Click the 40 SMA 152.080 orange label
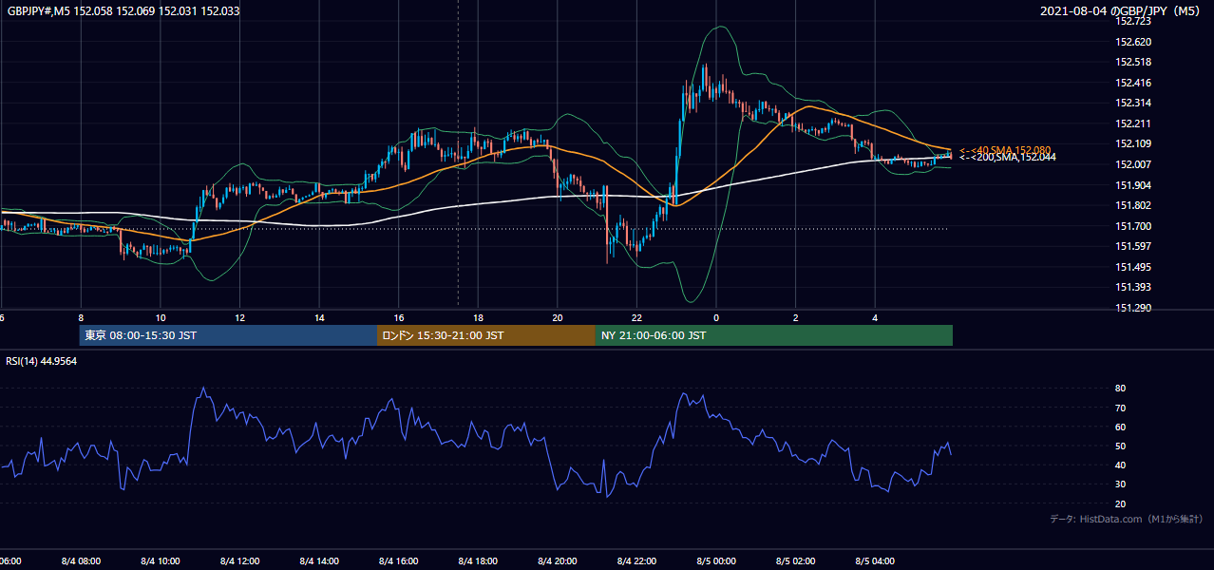This screenshot has height=570, width=1214. [1005, 150]
